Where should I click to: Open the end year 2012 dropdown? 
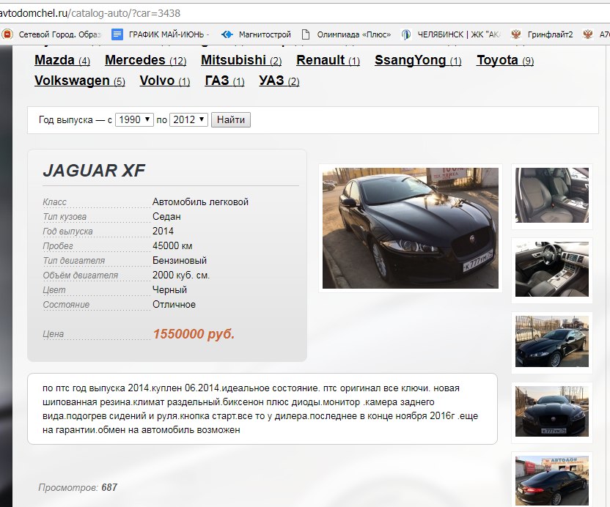[188, 119]
